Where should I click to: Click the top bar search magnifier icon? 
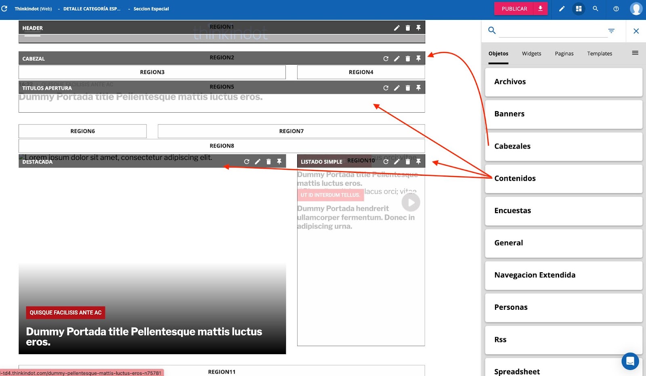click(x=595, y=8)
